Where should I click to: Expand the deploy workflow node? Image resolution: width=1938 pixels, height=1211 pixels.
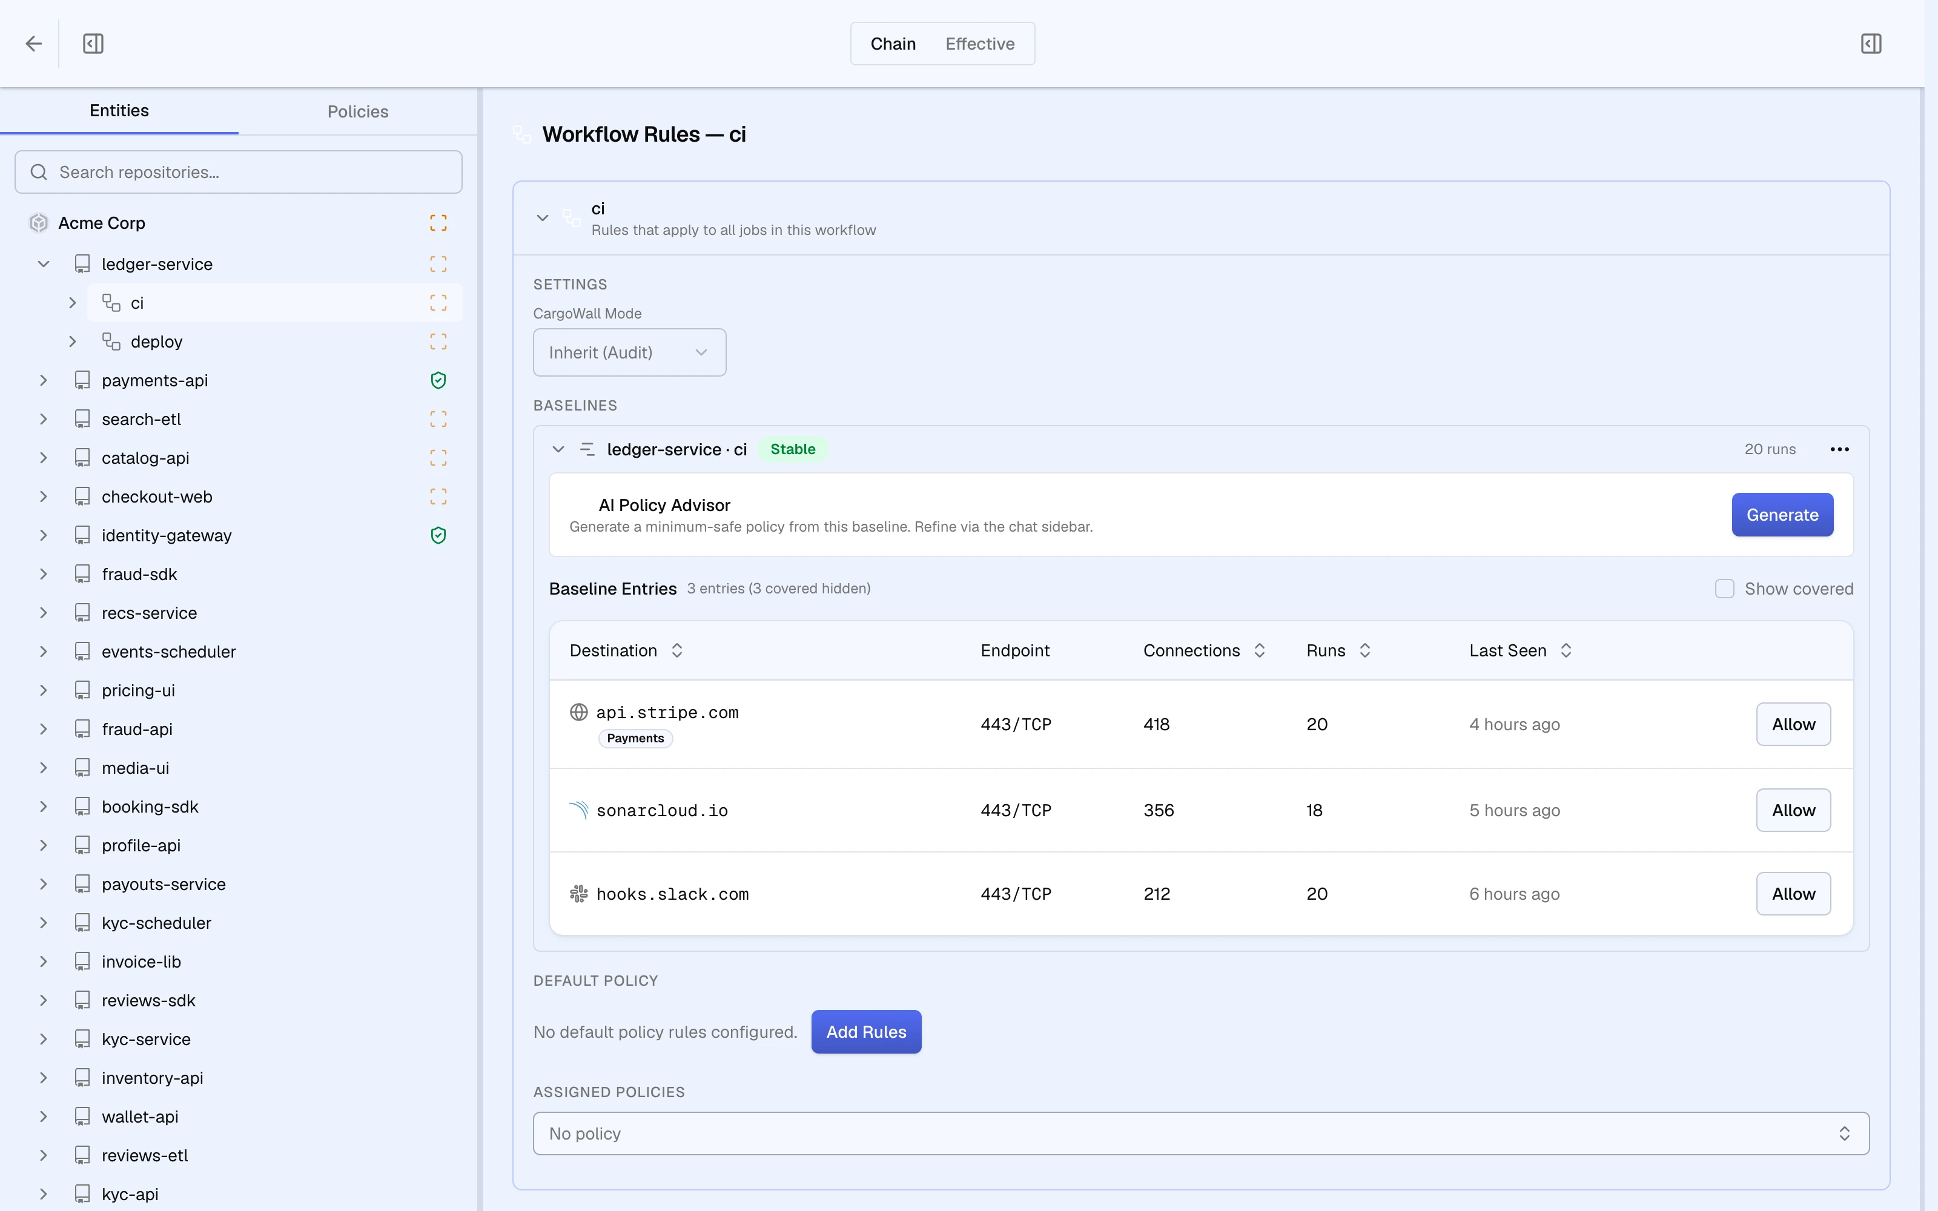72,342
